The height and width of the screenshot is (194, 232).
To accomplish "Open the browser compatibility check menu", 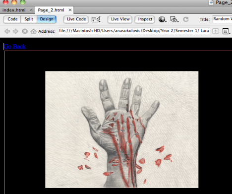I will (x=96, y=19).
